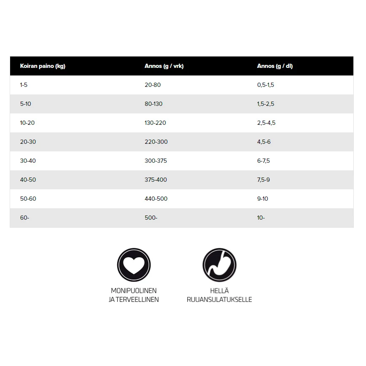Screen dimensions: 366x366
Task: Click the 'Annos (g / vrk)' column header
Action: click(164, 66)
